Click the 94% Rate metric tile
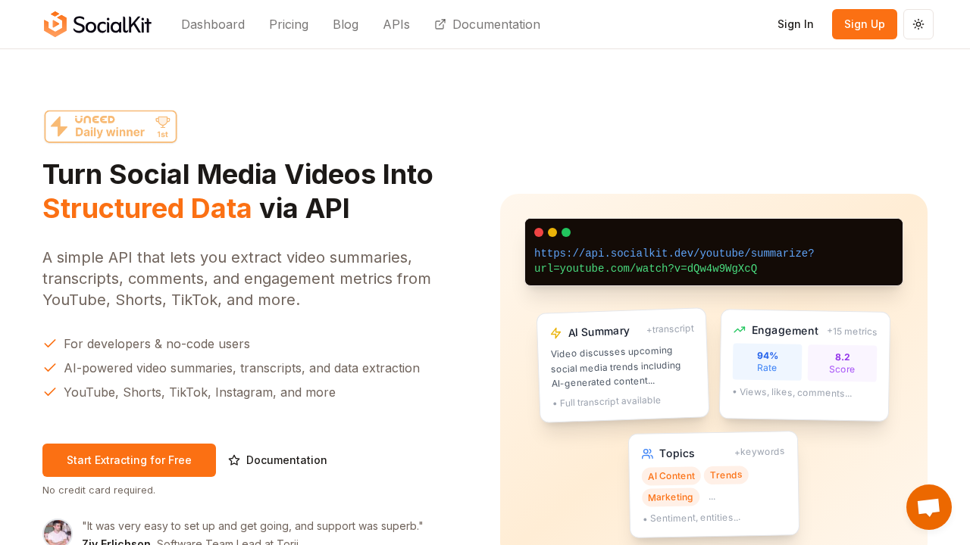970x545 pixels. 767,361
